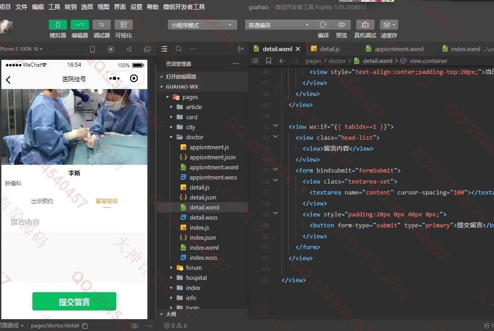Toggle the debugger (调试器) panel button
The width and height of the screenshot is (494, 331).
coord(101,25)
